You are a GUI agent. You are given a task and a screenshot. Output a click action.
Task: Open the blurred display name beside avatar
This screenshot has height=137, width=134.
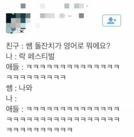click(47, 16)
